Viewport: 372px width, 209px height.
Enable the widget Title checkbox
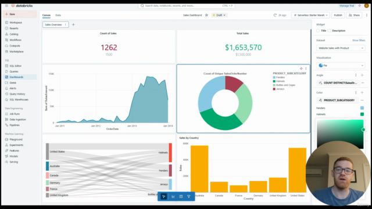point(318,31)
